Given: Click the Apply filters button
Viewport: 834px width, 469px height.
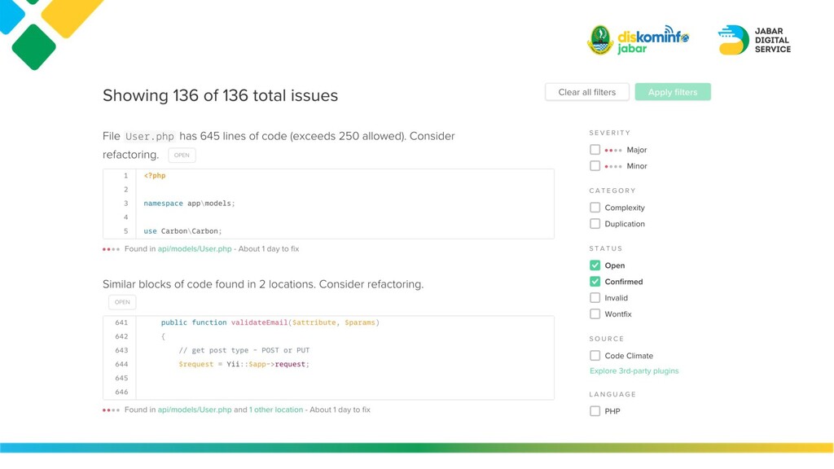Looking at the screenshot, I should pyautogui.click(x=672, y=92).
